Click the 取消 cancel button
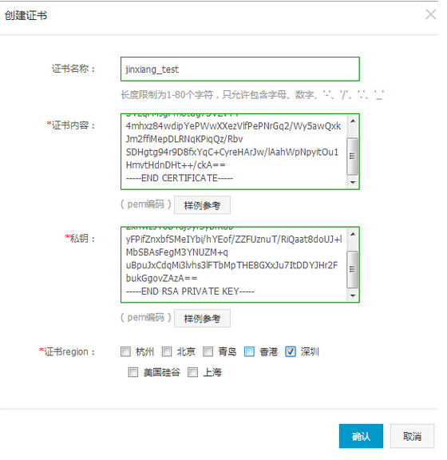 point(412,436)
